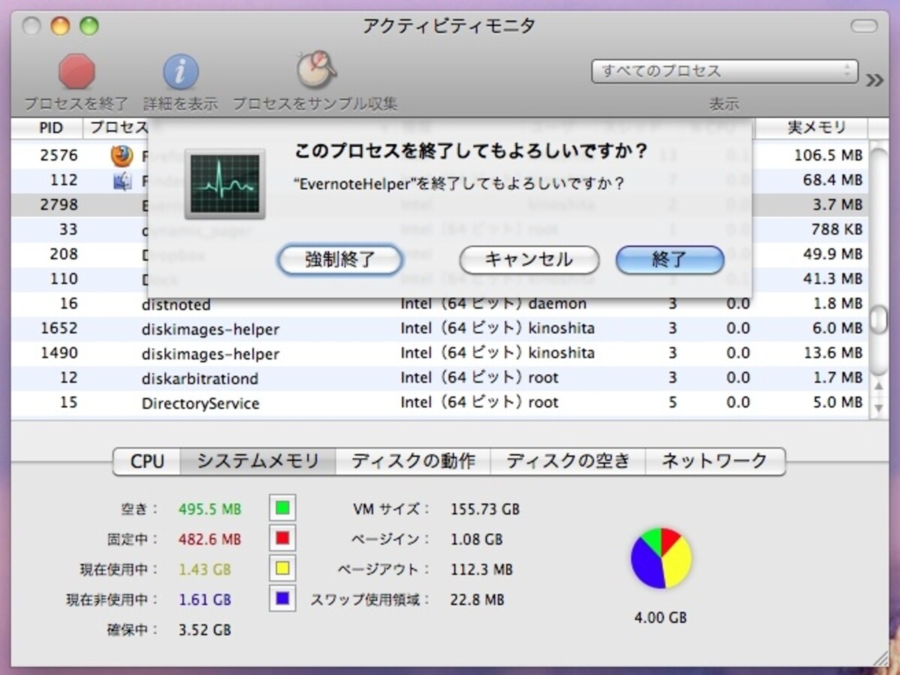Click the scrollbar down arrow

(x=878, y=408)
